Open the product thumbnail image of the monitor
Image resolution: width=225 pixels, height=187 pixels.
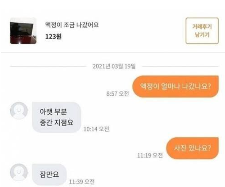coord(23,31)
